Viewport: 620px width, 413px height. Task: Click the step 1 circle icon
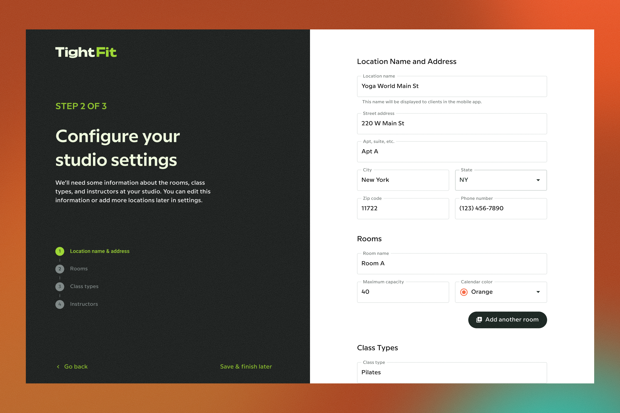pyautogui.click(x=60, y=251)
